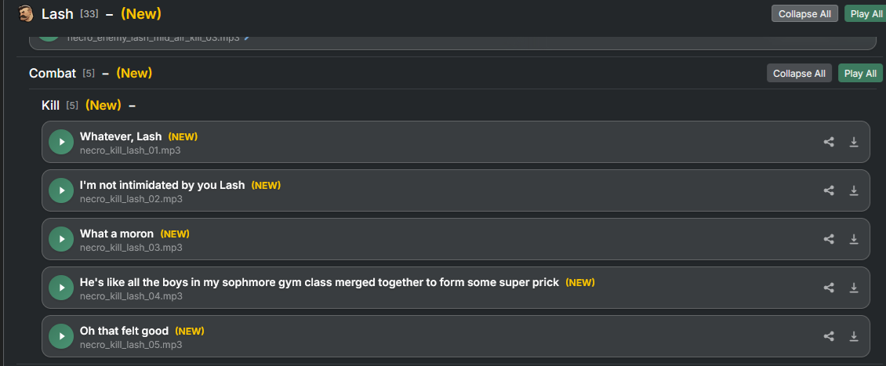886x366 pixels.
Task: Play "Oh that felt good" clip
Action: [x=61, y=336]
